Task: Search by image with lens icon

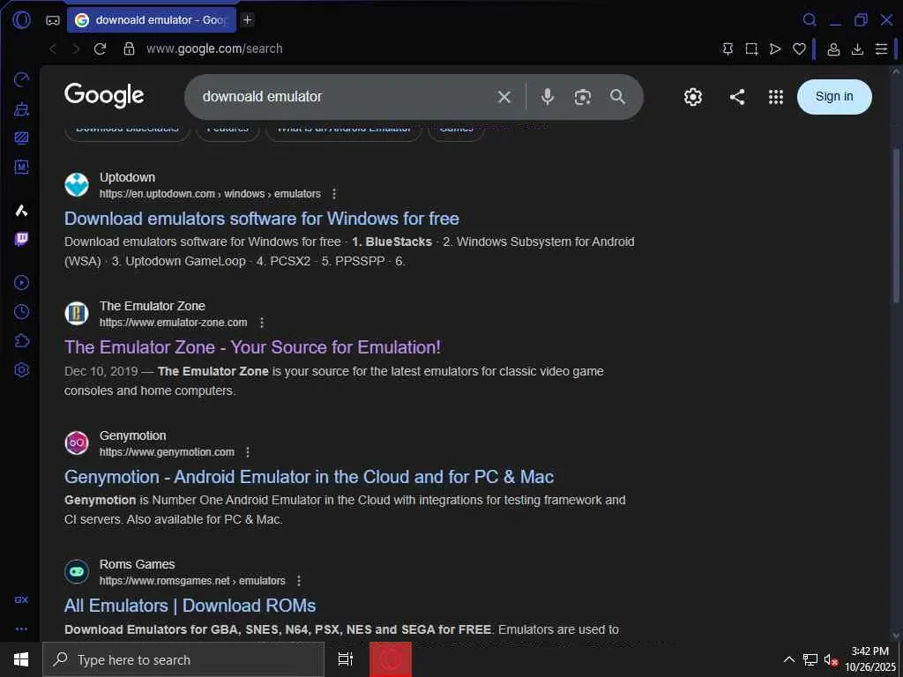Action: (582, 97)
